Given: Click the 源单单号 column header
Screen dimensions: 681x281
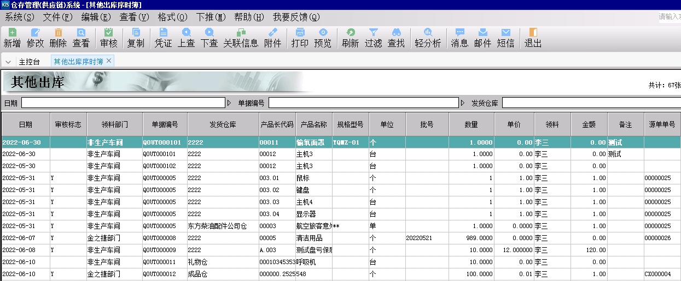Looking at the screenshot, I should 662,124.
